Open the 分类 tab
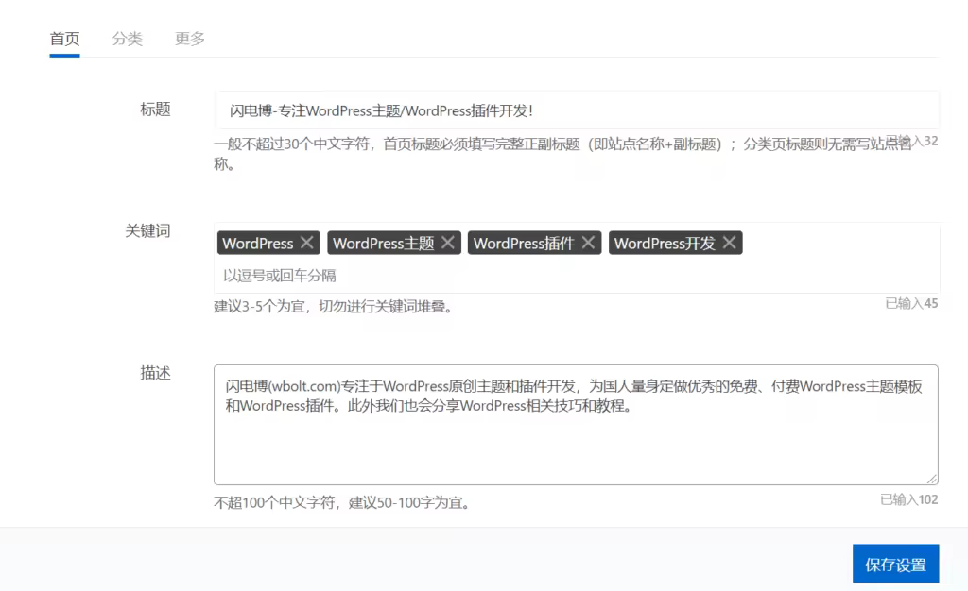Image resolution: width=968 pixels, height=591 pixels. 128,39
